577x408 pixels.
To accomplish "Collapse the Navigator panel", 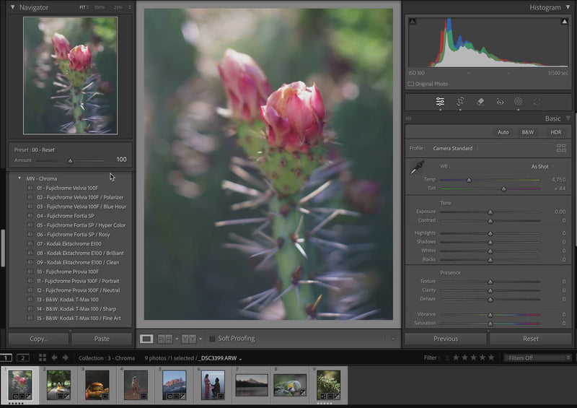I will (12, 7).
